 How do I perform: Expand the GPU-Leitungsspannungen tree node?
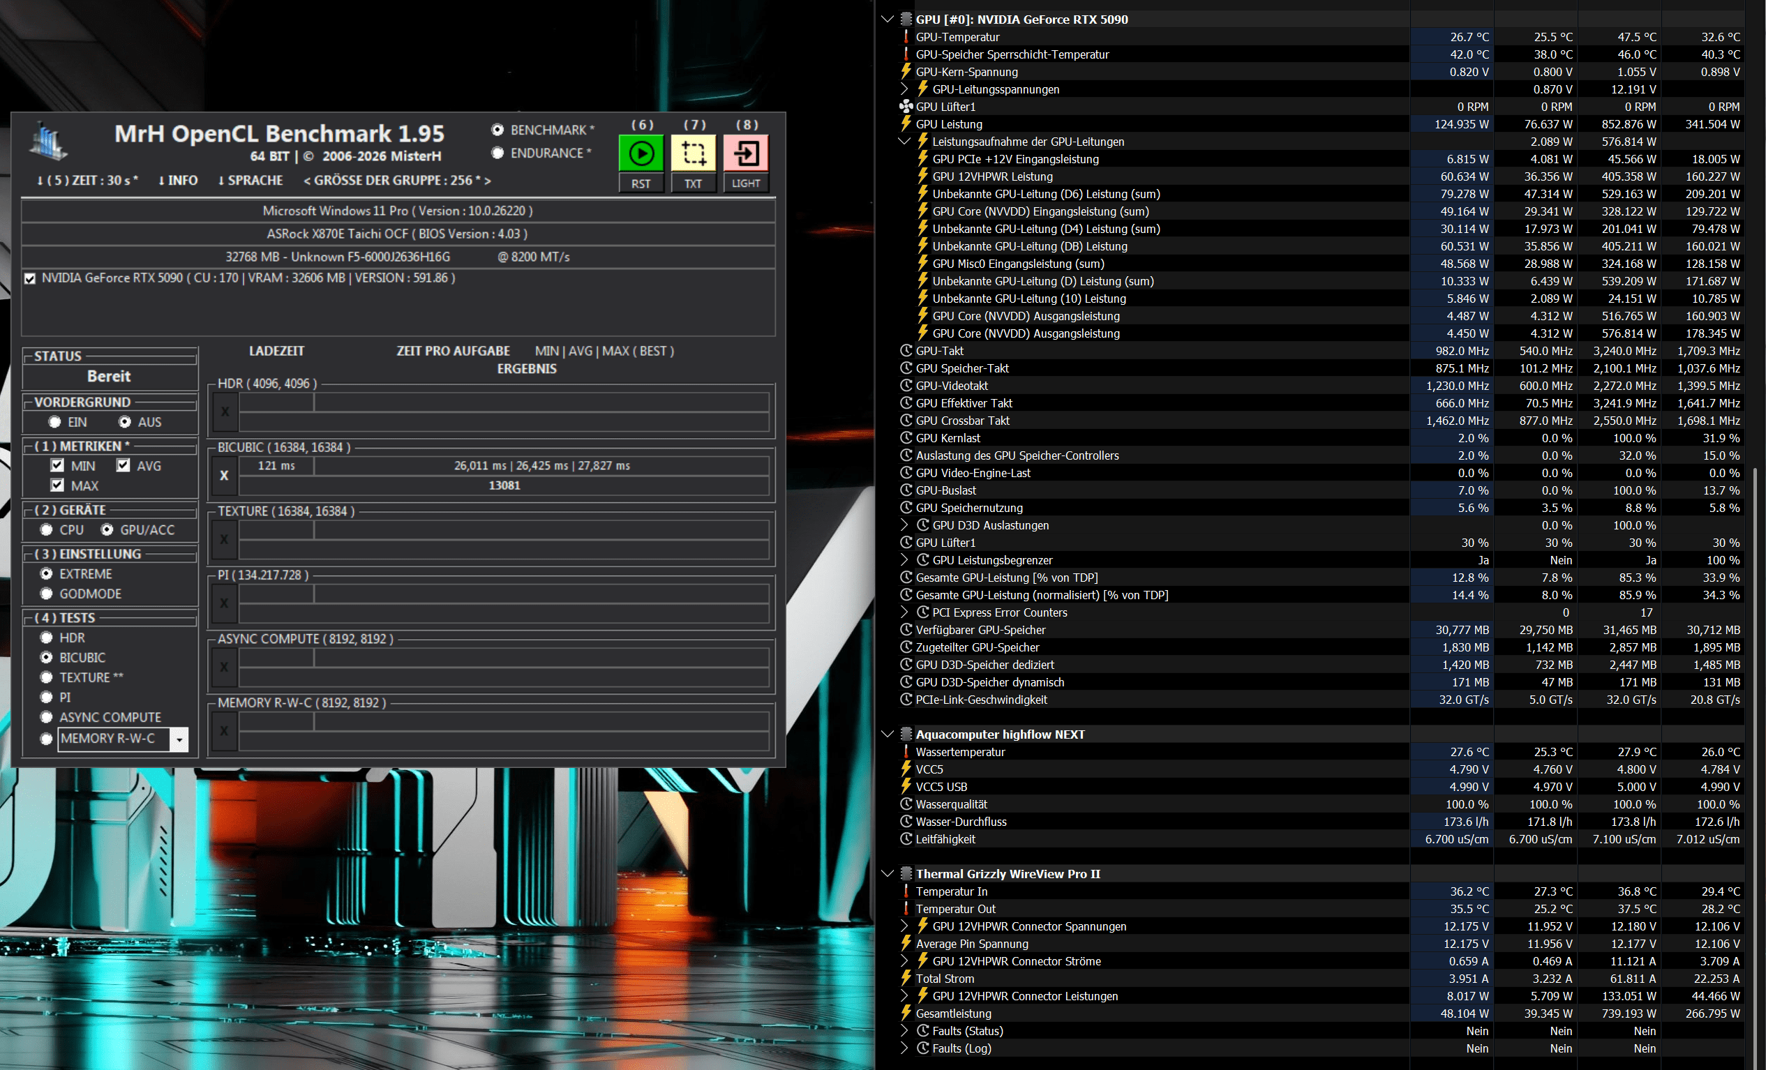(x=904, y=89)
